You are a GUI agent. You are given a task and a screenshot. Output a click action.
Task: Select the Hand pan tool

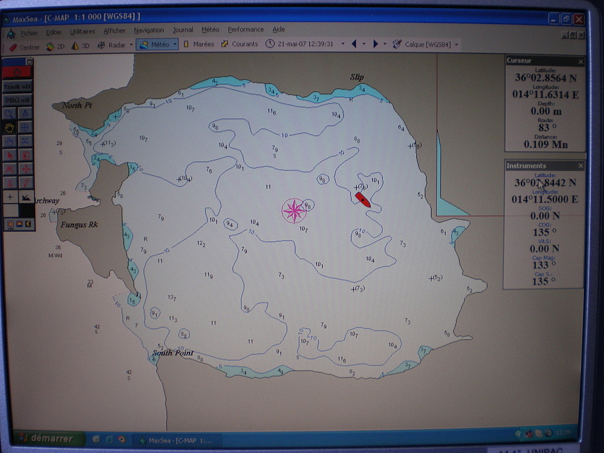pos(9,127)
